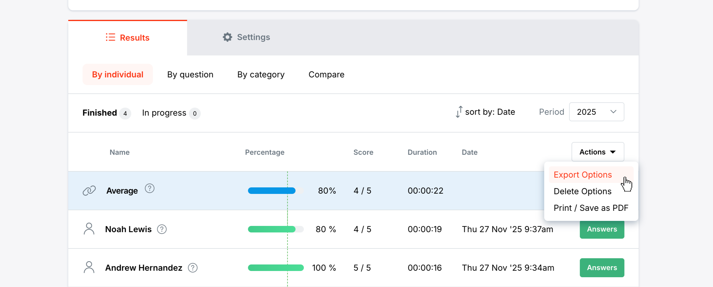
Task: Open the help icon beside Noah Lewis
Action: click(x=162, y=229)
